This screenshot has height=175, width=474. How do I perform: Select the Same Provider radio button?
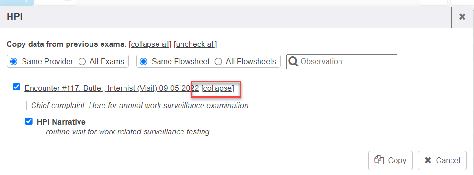(x=13, y=62)
